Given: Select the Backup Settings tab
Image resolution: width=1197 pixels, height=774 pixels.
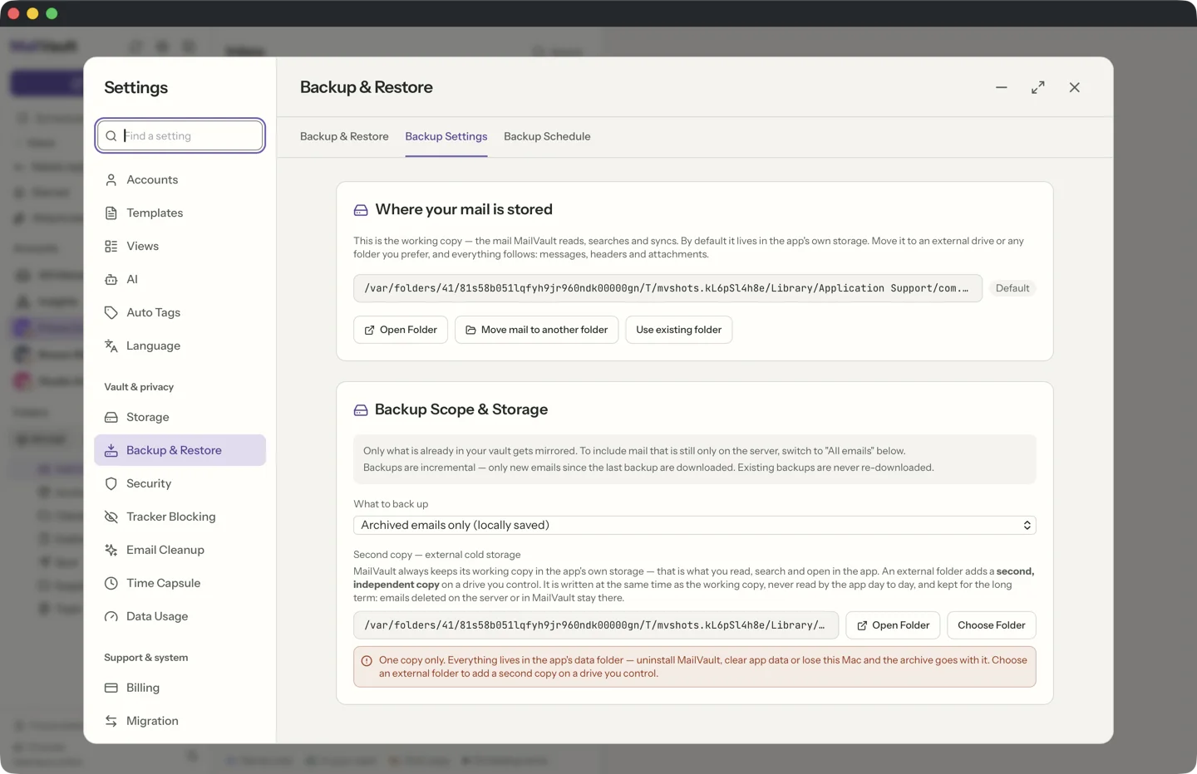Looking at the screenshot, I should coord(446,136).
